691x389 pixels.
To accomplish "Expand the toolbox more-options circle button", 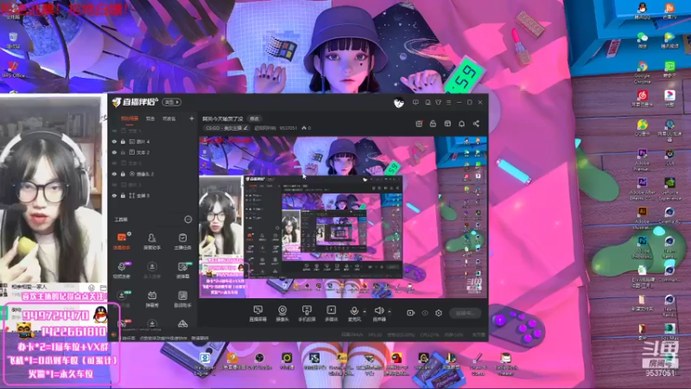I will pos(188,220).
